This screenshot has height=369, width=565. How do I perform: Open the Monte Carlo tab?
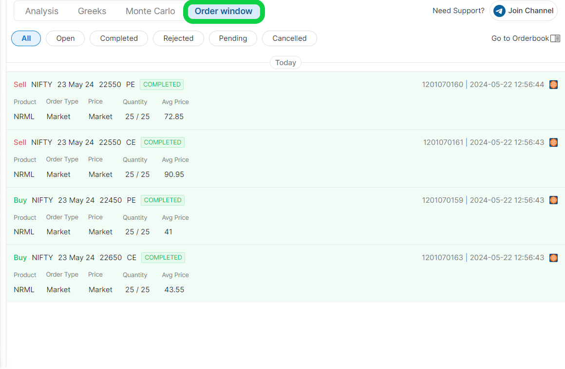(150, 11)
